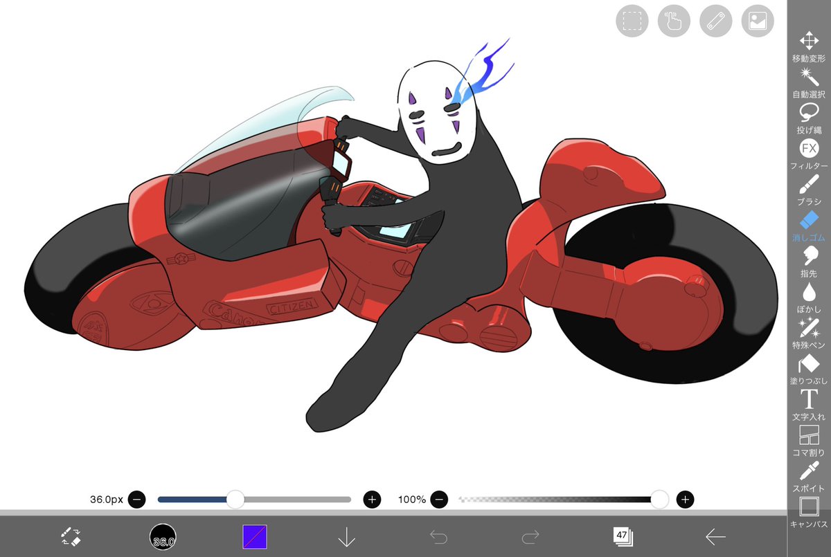Open the FX Filter (フィルター) tool
The image size is (831, 557).
point(809,154)
